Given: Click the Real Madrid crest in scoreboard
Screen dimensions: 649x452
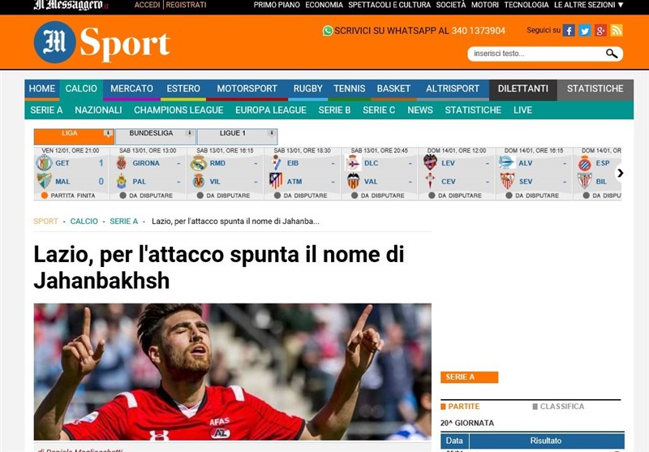Looking at the screenshot, I should 198,163.
